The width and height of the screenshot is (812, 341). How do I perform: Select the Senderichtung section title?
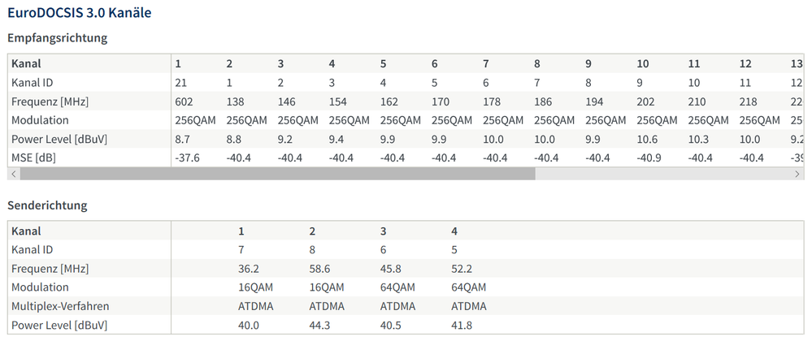[47, 205]
